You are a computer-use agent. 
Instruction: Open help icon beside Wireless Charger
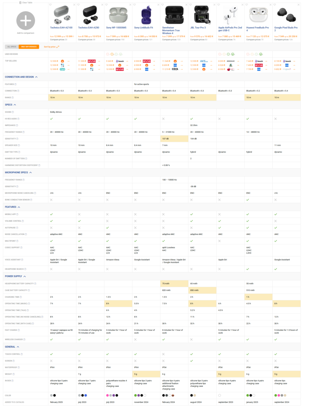coord(24,339)
